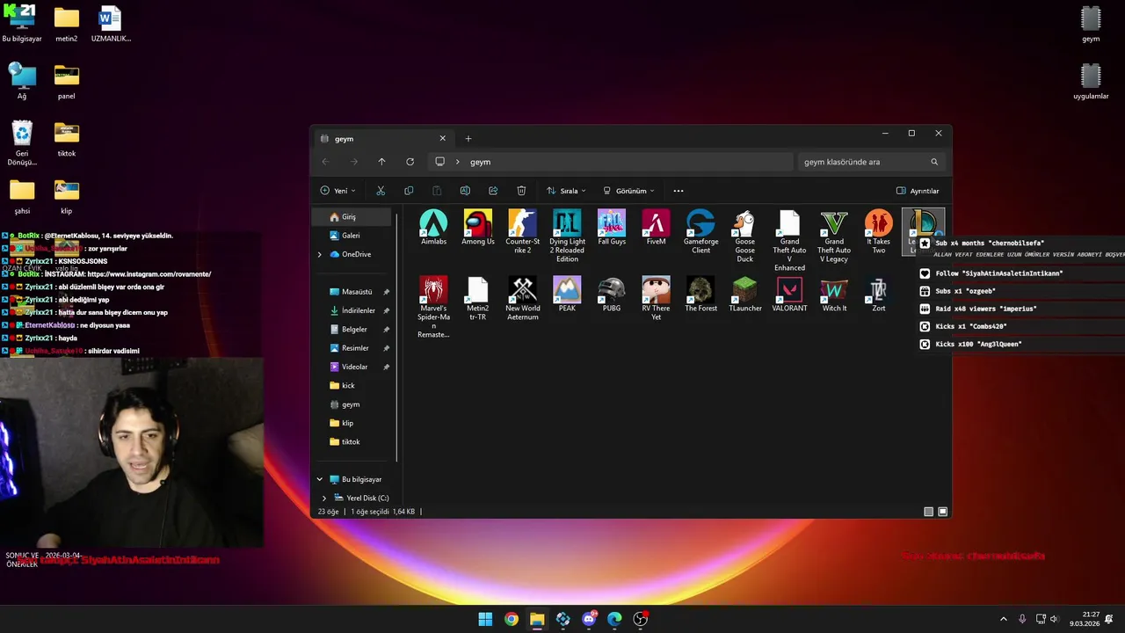Switch to details list view in status bar
Image resolution: width=1125 pixels, height=633 pixels.
tap(928, 512)
